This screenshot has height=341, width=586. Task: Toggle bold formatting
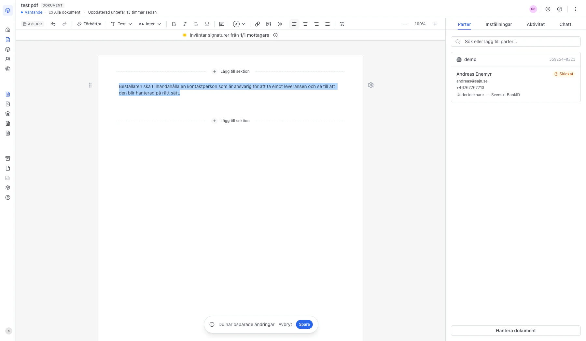[174, 24]
